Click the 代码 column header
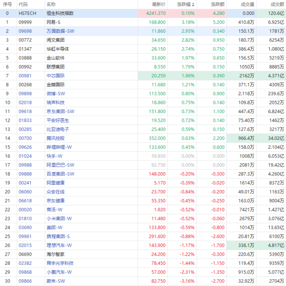Image resolution: width=286 pixels, height=286 pixels. point(23,5)
